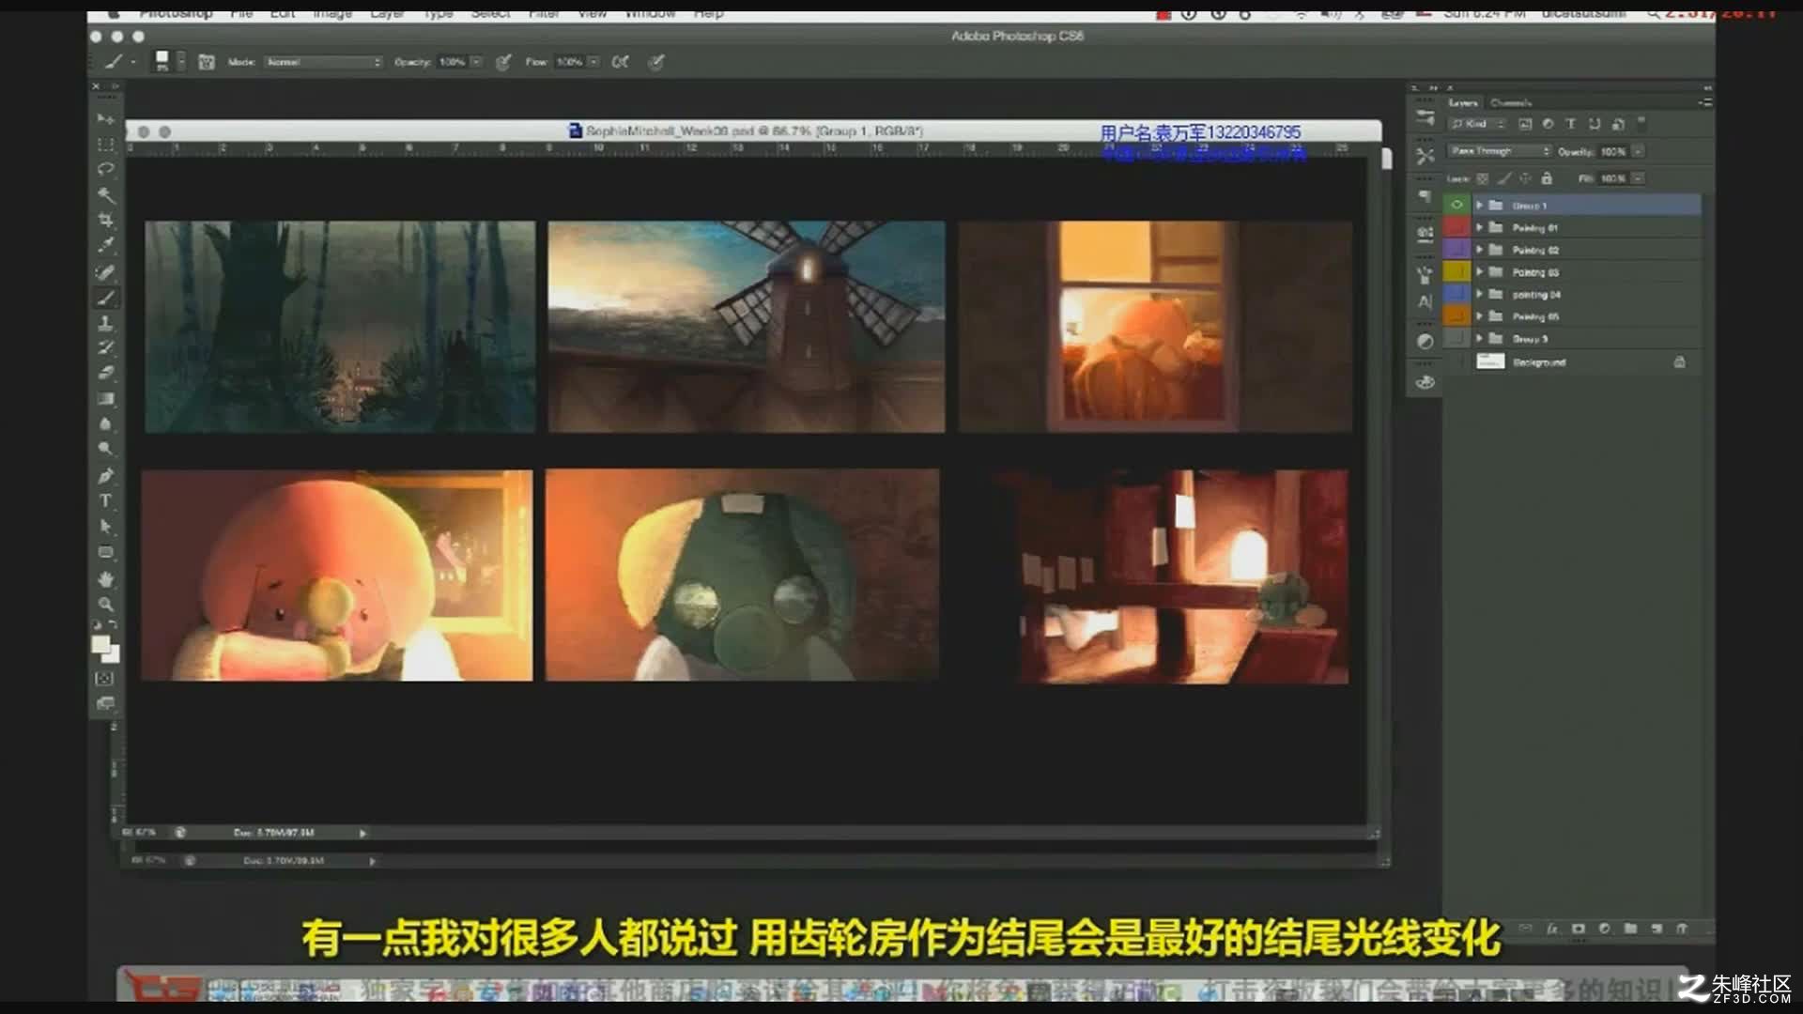The width and height of the screenshot is (1803, 1014).
Task: Select the Pen tool
Action: click(105, 476)
